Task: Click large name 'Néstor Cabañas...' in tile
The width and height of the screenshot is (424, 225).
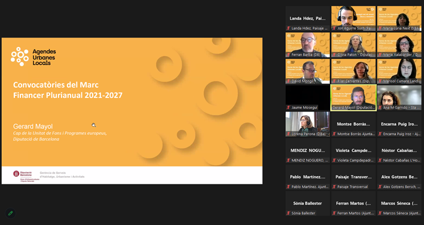Action: pyautogui.click(x=399, y=150)
